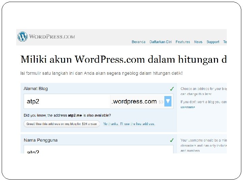Click the green checkmark beside Alamat Blog
Viewport: 243px width, 182px height.
point(172,89)
